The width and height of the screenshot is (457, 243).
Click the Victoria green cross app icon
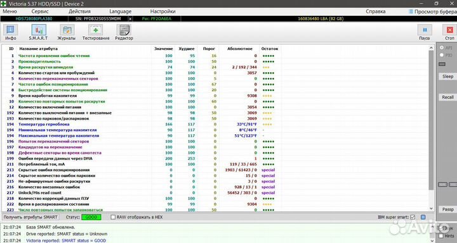point(4,4)
